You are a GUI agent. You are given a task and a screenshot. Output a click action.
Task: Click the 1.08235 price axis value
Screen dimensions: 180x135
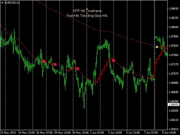174,18
